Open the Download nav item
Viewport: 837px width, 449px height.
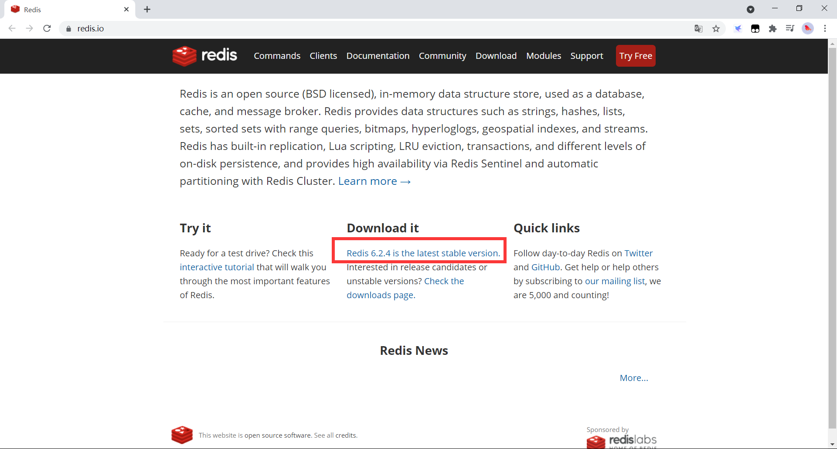coord(496,56)
